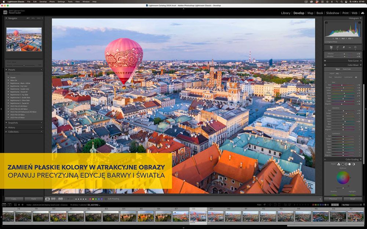Go forward to next photo arrow
Viewport: 367px width, 229px height.
tap(22, 205)
